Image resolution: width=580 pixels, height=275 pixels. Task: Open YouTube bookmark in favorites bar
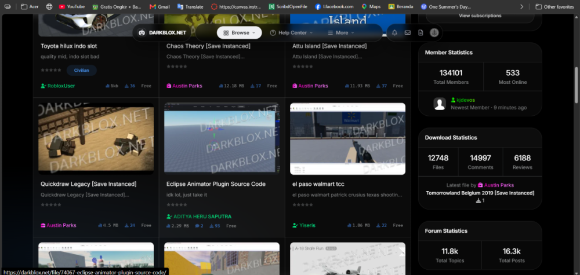(x=72, y=6)
